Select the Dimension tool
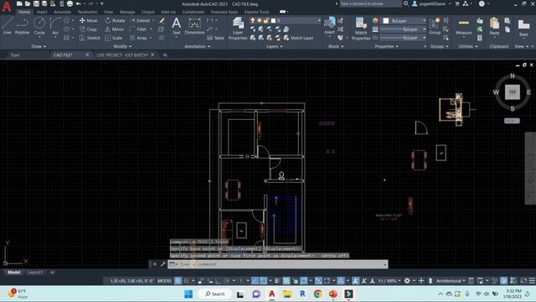The height and width of the screenshot is (302, 536). pyautogui.click(x=194, y=26)
